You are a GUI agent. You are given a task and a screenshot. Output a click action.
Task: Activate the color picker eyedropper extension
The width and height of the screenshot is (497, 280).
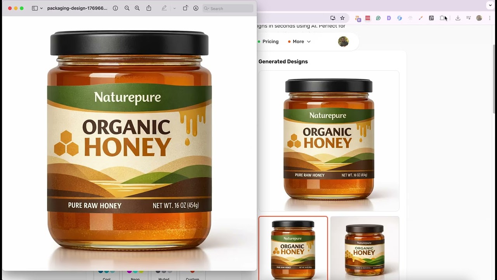[421, 18]
